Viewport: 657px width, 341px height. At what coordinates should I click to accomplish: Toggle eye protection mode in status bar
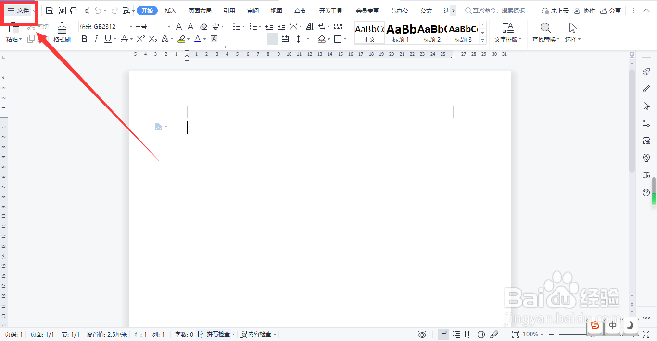coord(422,334)
